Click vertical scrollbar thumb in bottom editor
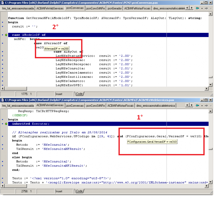This screenshot has width=215, height=198. tap(210, 149)
